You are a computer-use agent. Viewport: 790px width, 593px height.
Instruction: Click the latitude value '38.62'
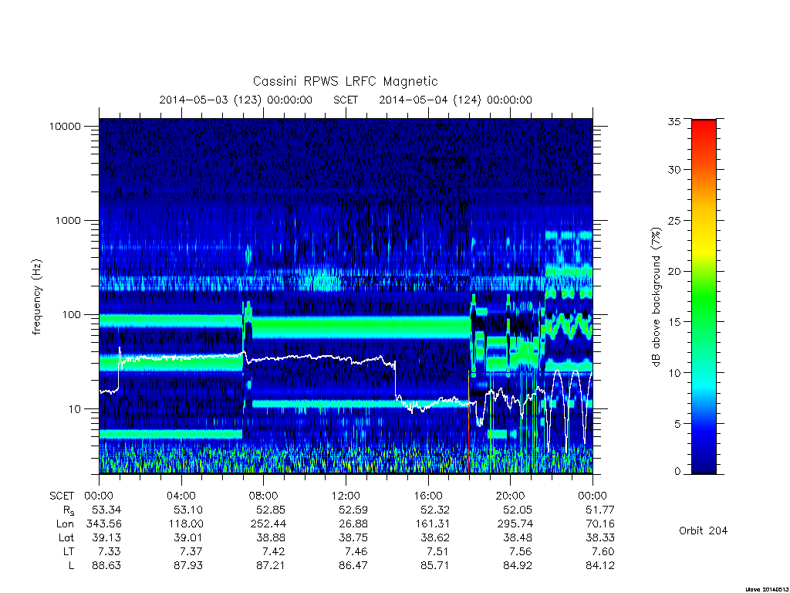pyautogui.click(x=435, y=537)
